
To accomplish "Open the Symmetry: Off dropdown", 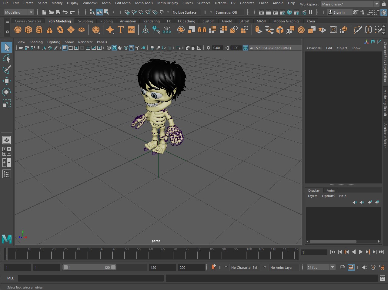I will click(229, 12).
